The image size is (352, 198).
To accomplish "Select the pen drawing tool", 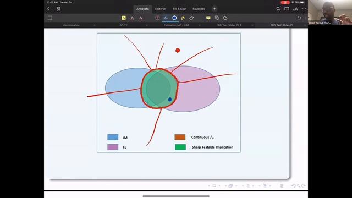I will click(166, 18).
